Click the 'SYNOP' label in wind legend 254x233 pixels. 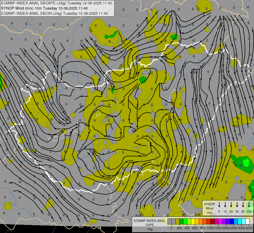pyautogui.click(x=209, y=204)
